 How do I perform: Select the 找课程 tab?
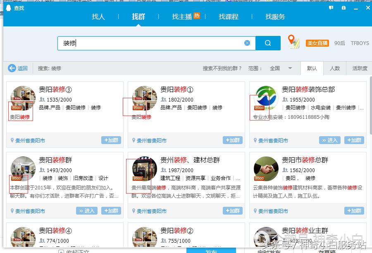point(229,17)
